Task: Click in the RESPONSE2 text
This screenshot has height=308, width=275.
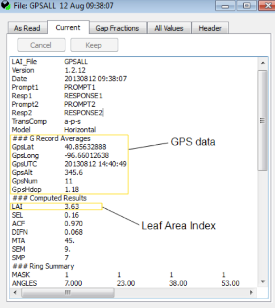Action: coord(83,113)
